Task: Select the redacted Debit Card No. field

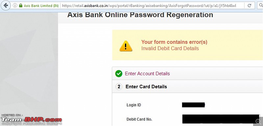Action: pyautogui.click(x=221, y=119)
